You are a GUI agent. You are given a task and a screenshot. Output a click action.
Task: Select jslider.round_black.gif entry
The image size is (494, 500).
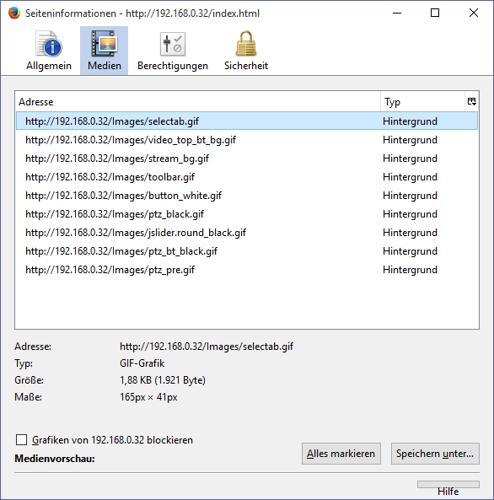point(247,233)
